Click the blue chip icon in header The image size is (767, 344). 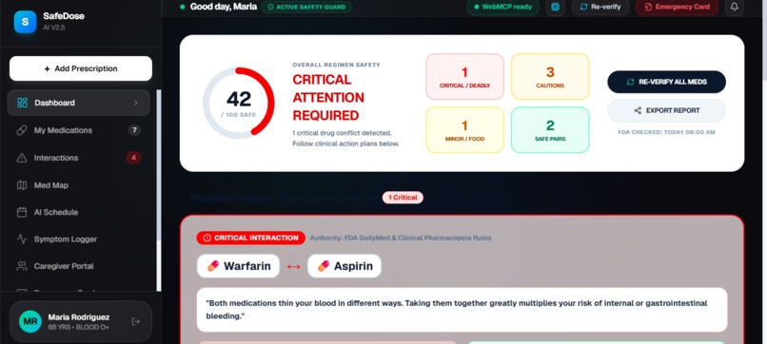click(555, 7)
